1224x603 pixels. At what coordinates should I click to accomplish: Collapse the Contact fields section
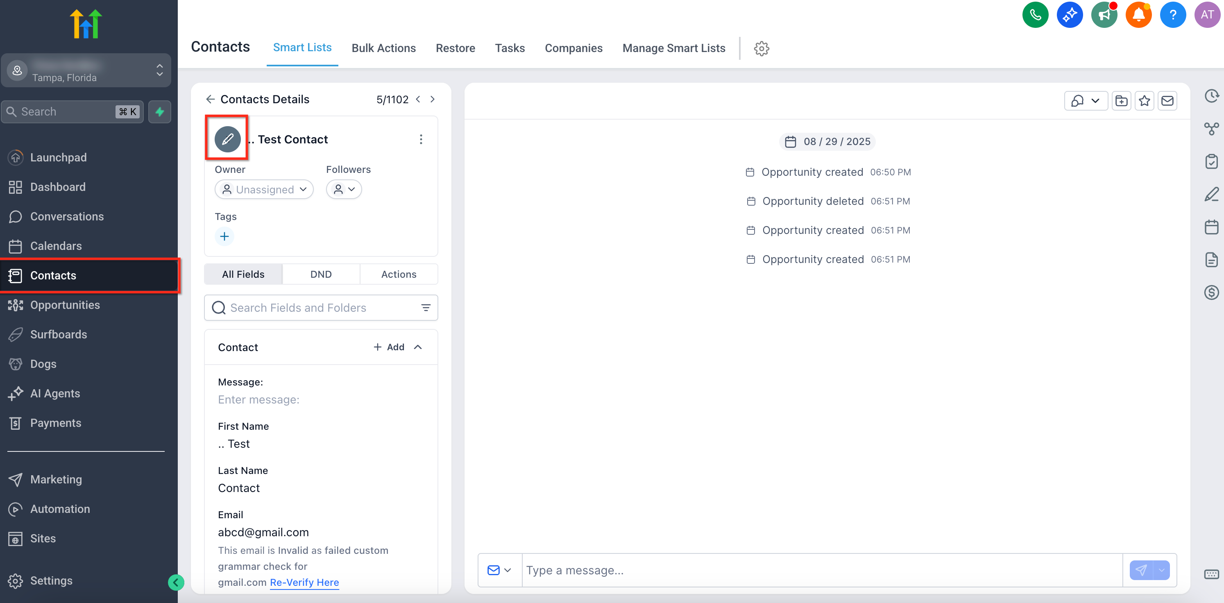tap(418, 347)
